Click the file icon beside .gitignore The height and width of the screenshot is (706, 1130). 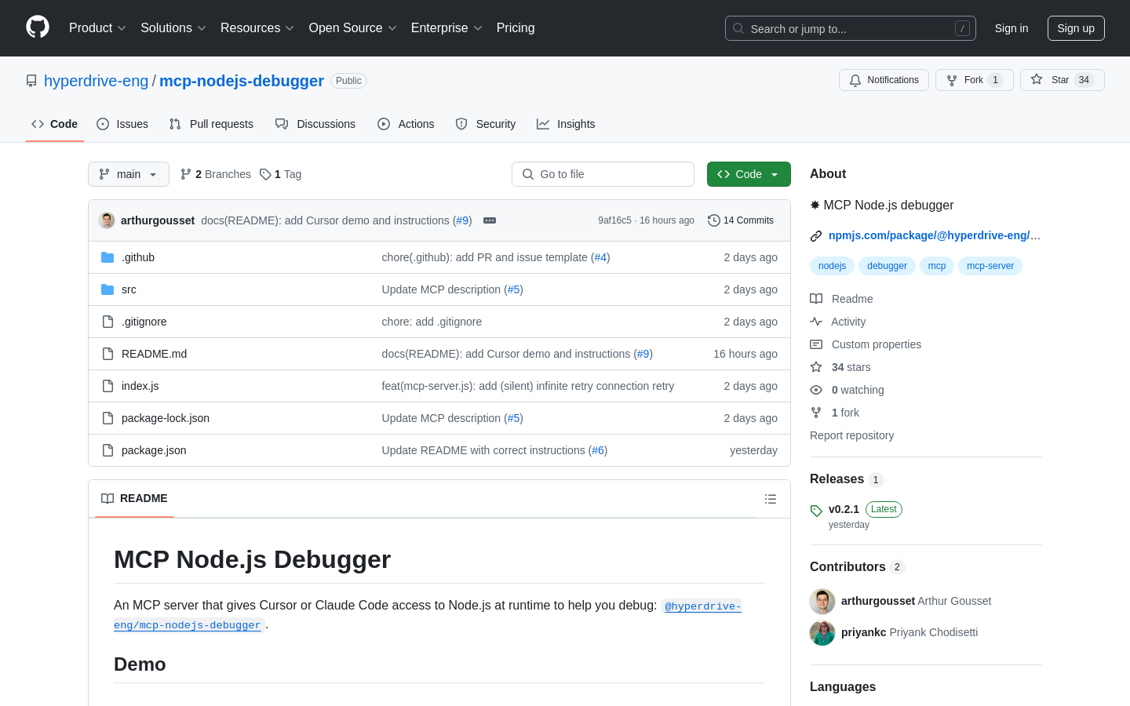pos(108,322)
